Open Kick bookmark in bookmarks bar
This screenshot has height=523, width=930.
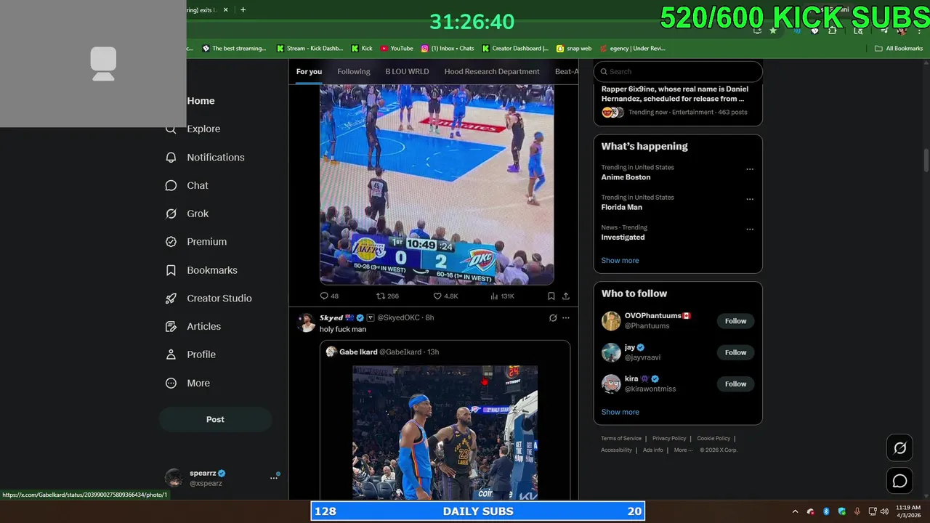[362, 49]
